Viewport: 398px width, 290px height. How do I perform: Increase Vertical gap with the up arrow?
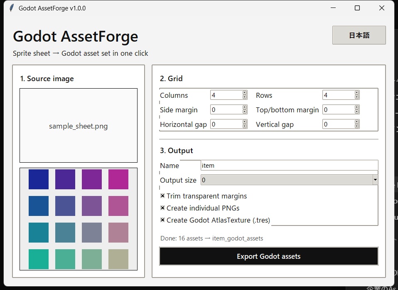(357, 122)
